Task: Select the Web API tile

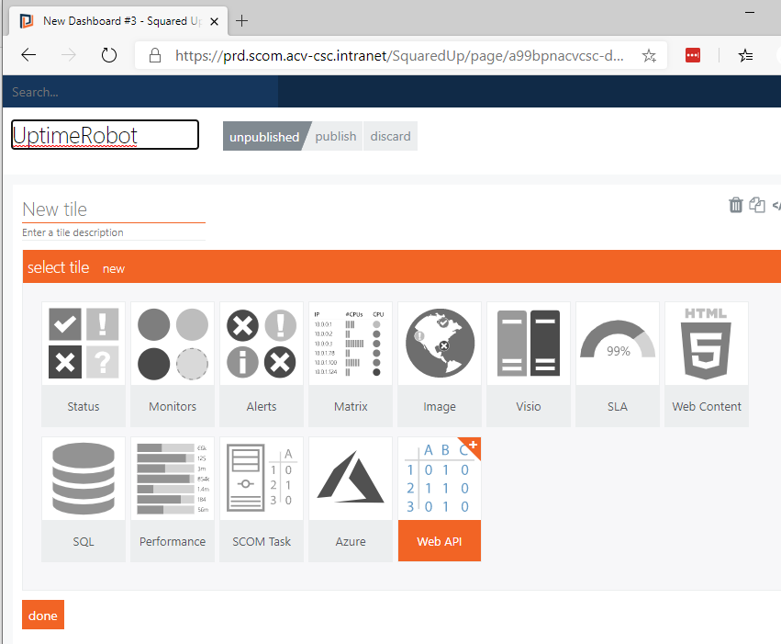Action: pyautogui.click(x=440, y=500)
